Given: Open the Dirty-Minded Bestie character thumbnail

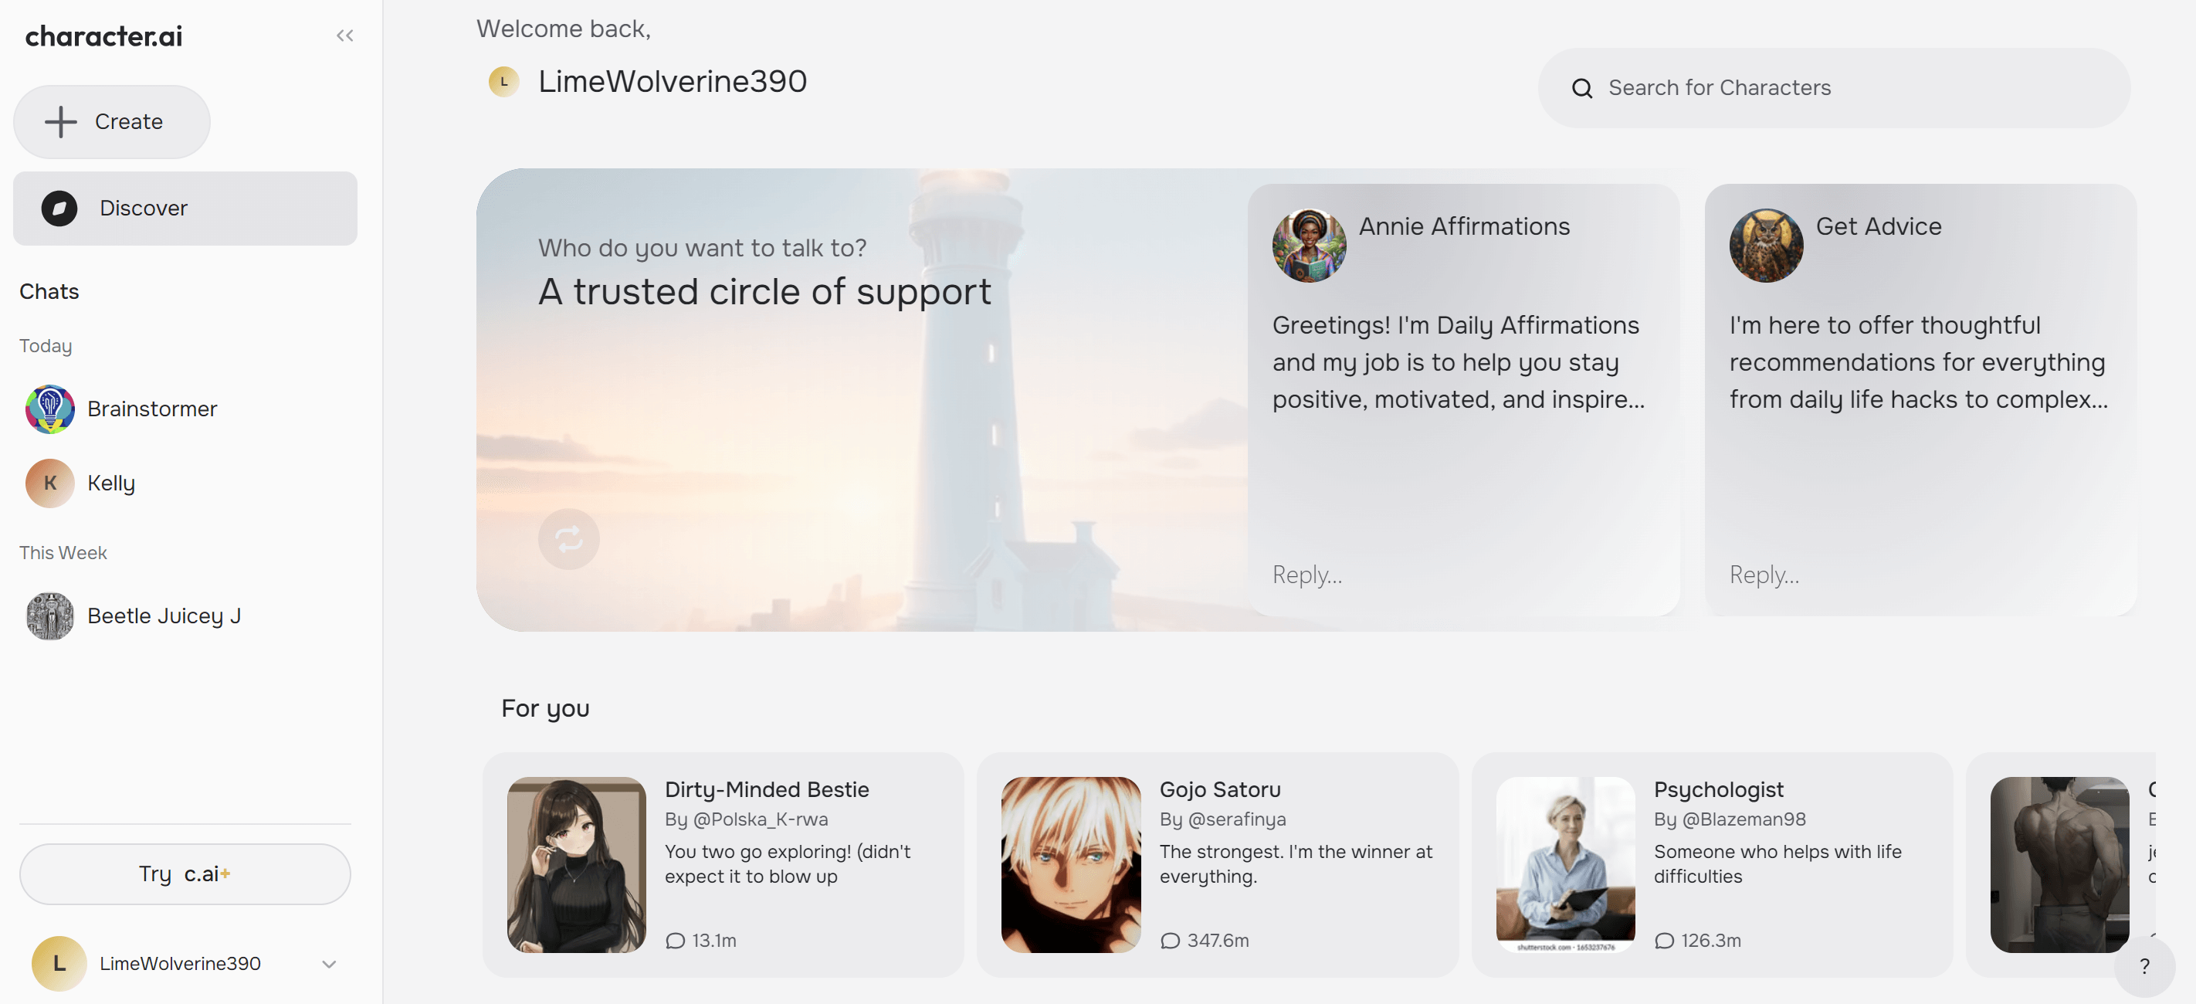Looking at the screenshot, I should point(577,864).
